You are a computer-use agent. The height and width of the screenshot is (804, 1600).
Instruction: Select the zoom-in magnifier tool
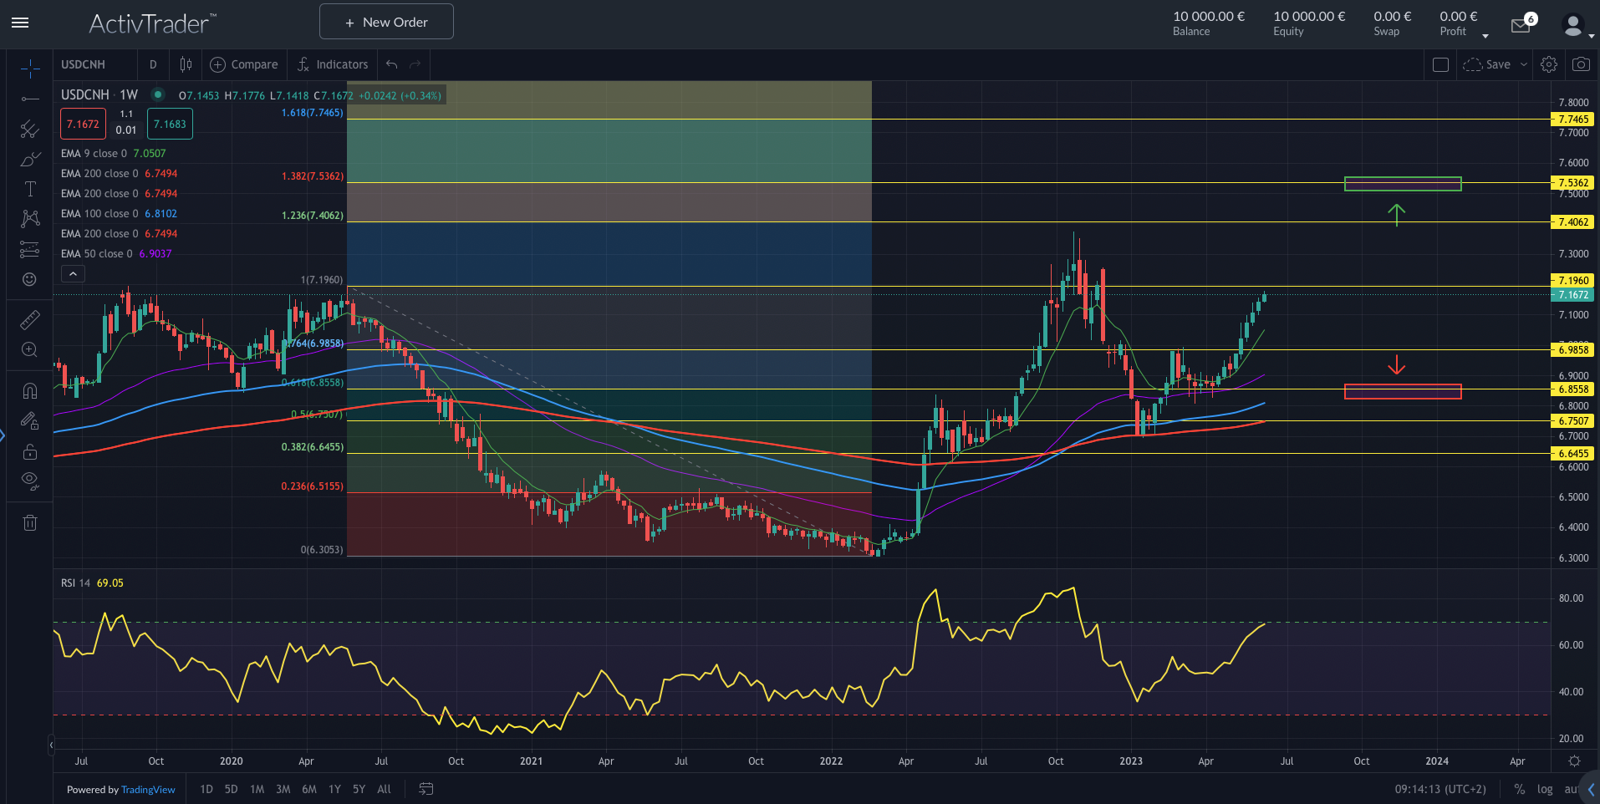[x=29, y=349]
